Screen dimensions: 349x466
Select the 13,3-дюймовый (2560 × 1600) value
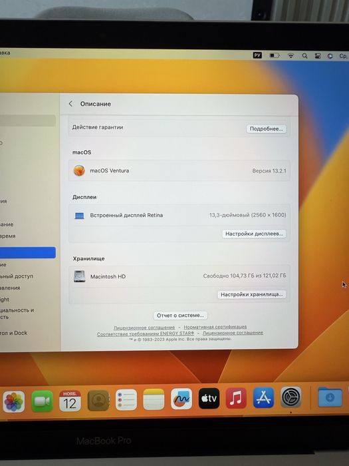247,215
